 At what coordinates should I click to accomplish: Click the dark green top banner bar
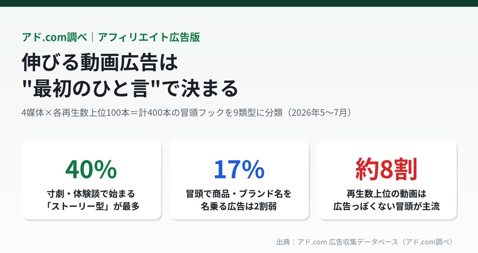[239, 3]
